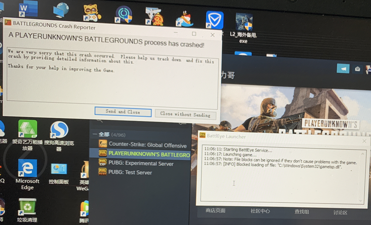The height and width of the screenshot is (225, 371).
Task: Open the 查找组 tab in Steam
Action: click(x=301, y=212)
